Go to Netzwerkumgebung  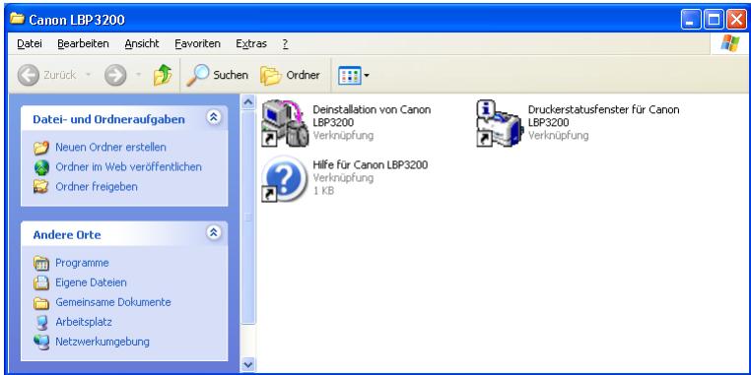pyautogui.click(x=102, y=342)
